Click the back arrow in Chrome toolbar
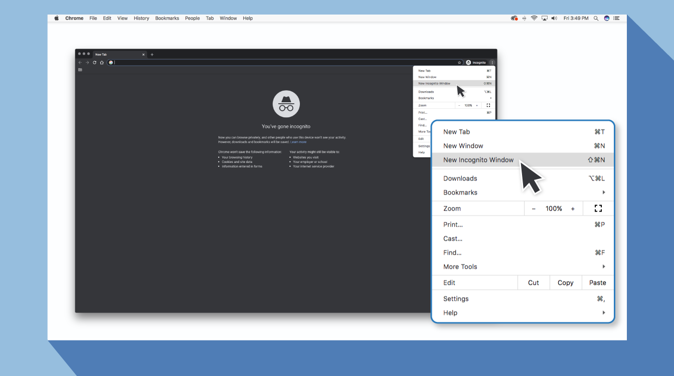674x376 pixels. 80,63
